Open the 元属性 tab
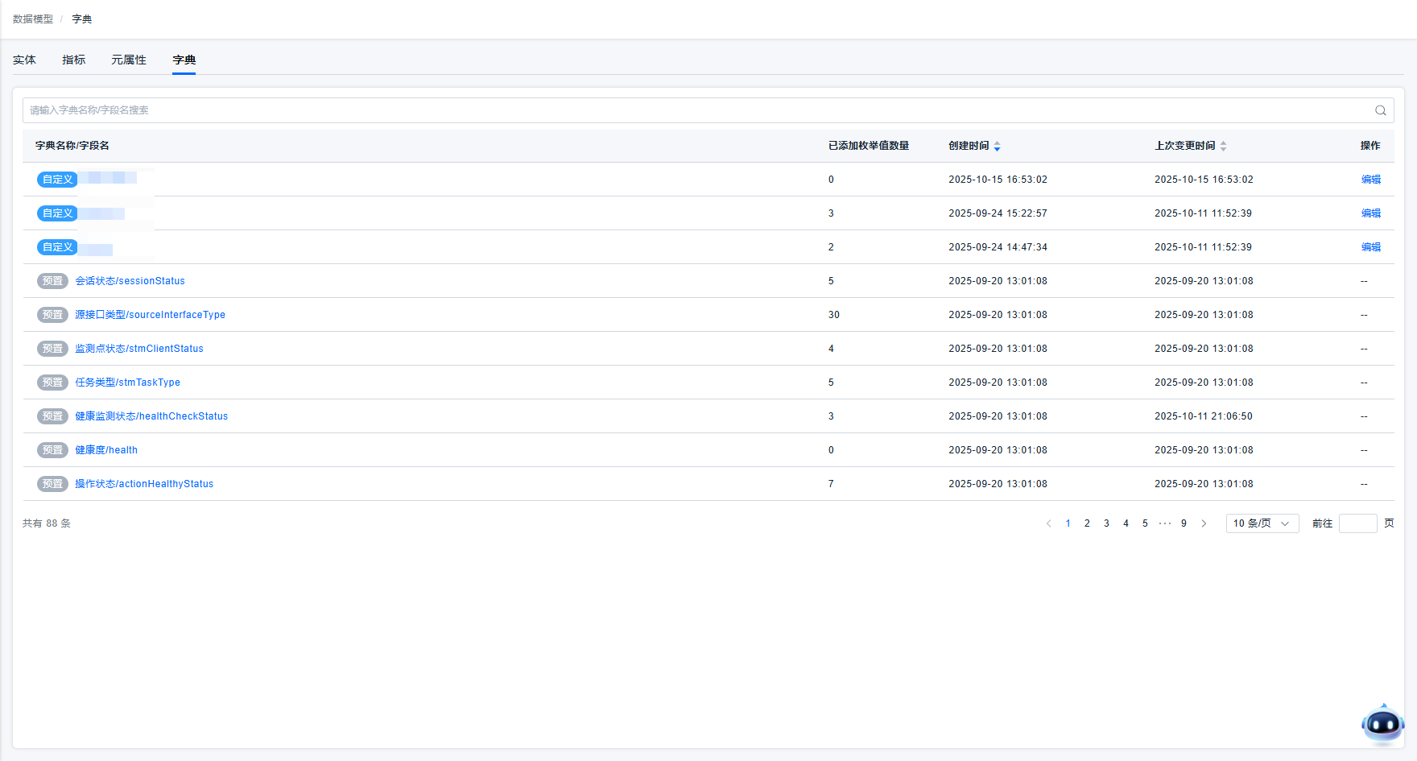 [129, 60]
